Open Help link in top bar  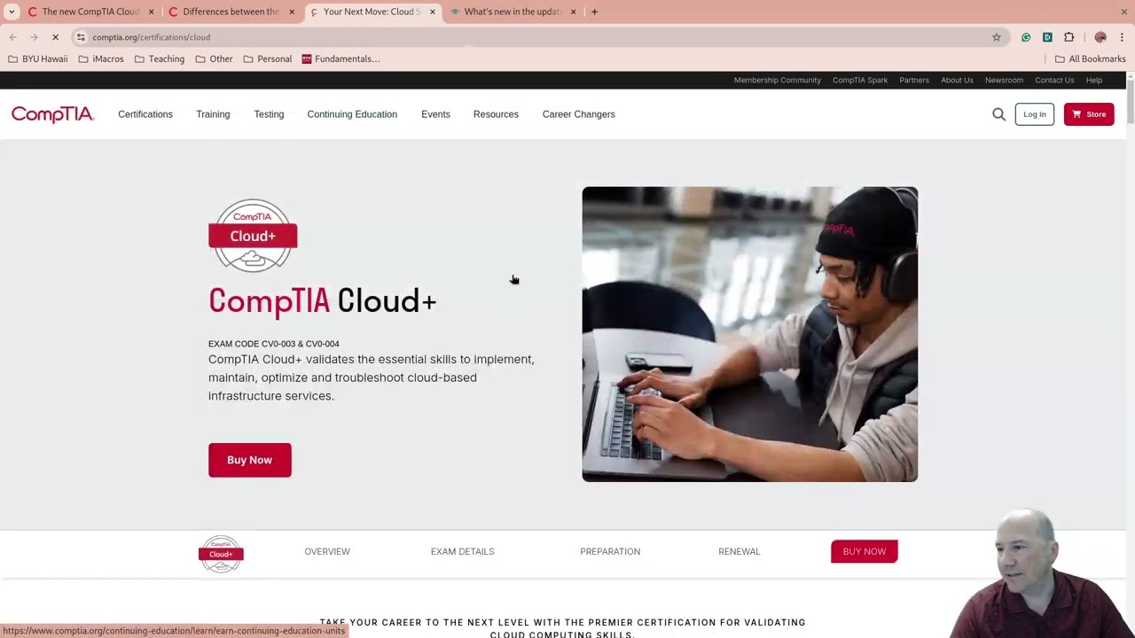pos(1094,80)
